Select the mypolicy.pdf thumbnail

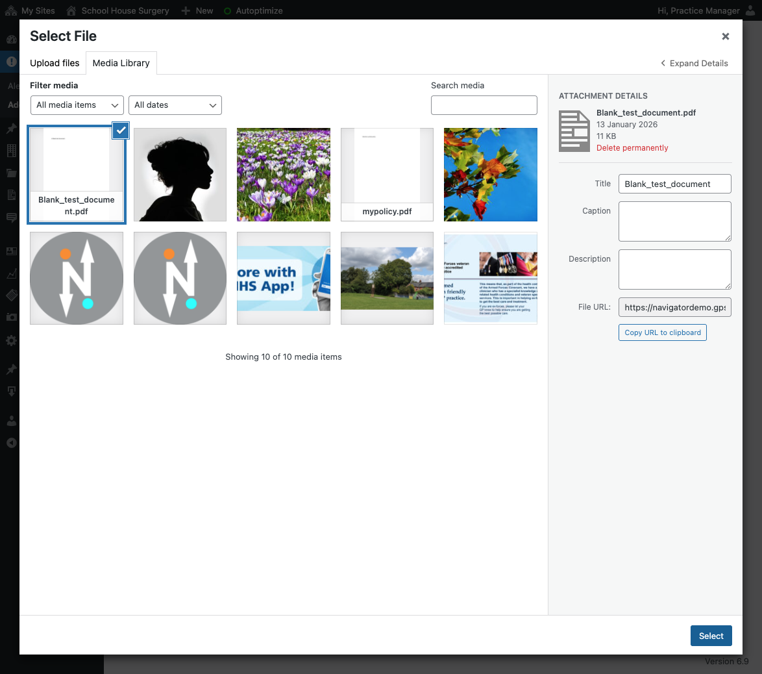[x=387, y=175]
